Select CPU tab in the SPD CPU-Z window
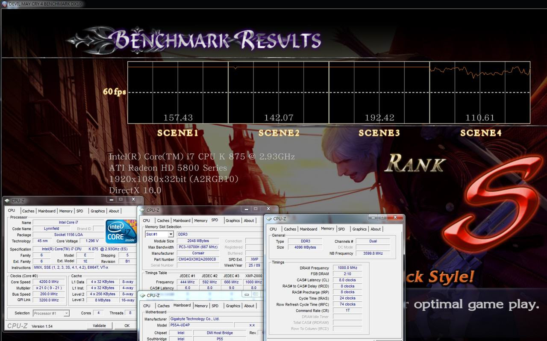Viewport: 547px width, 341px height. click(147, 221)
